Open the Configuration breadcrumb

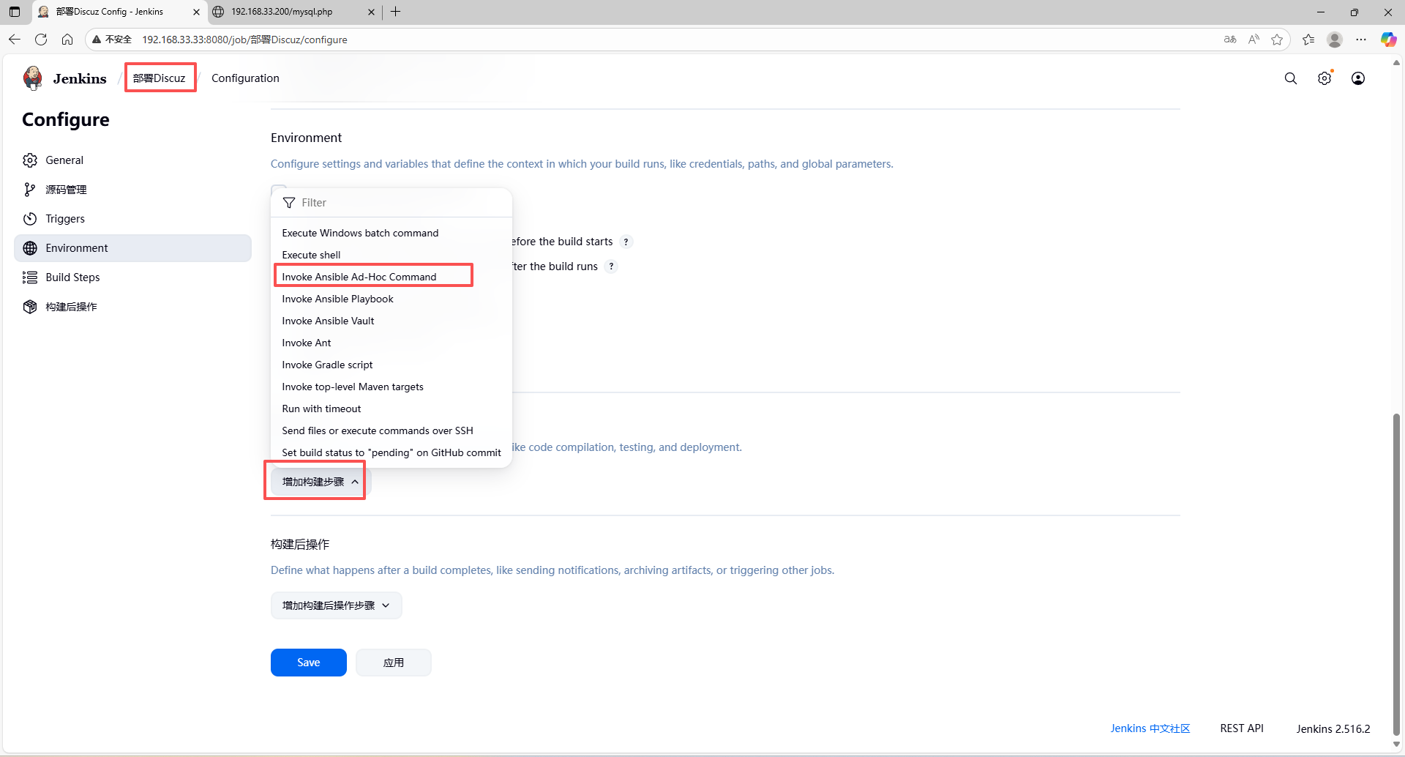coord(245,78)
